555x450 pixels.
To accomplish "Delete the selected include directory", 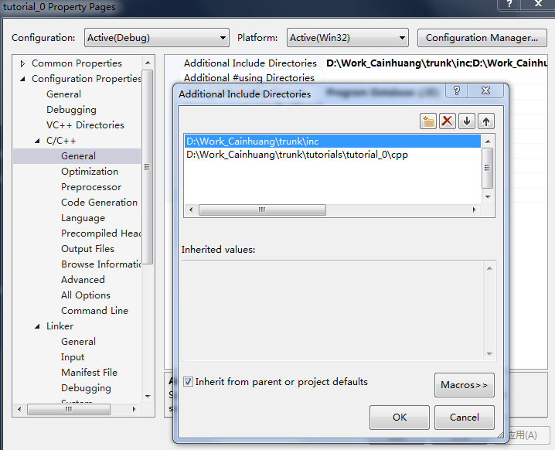I will [448, 121].
